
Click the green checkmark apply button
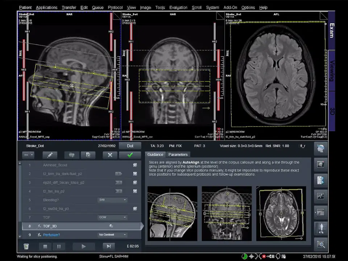click(x=130, y=155)
